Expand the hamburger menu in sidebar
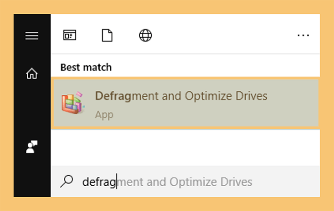This screenshot has height=211, width=334. tap(32, 36)
